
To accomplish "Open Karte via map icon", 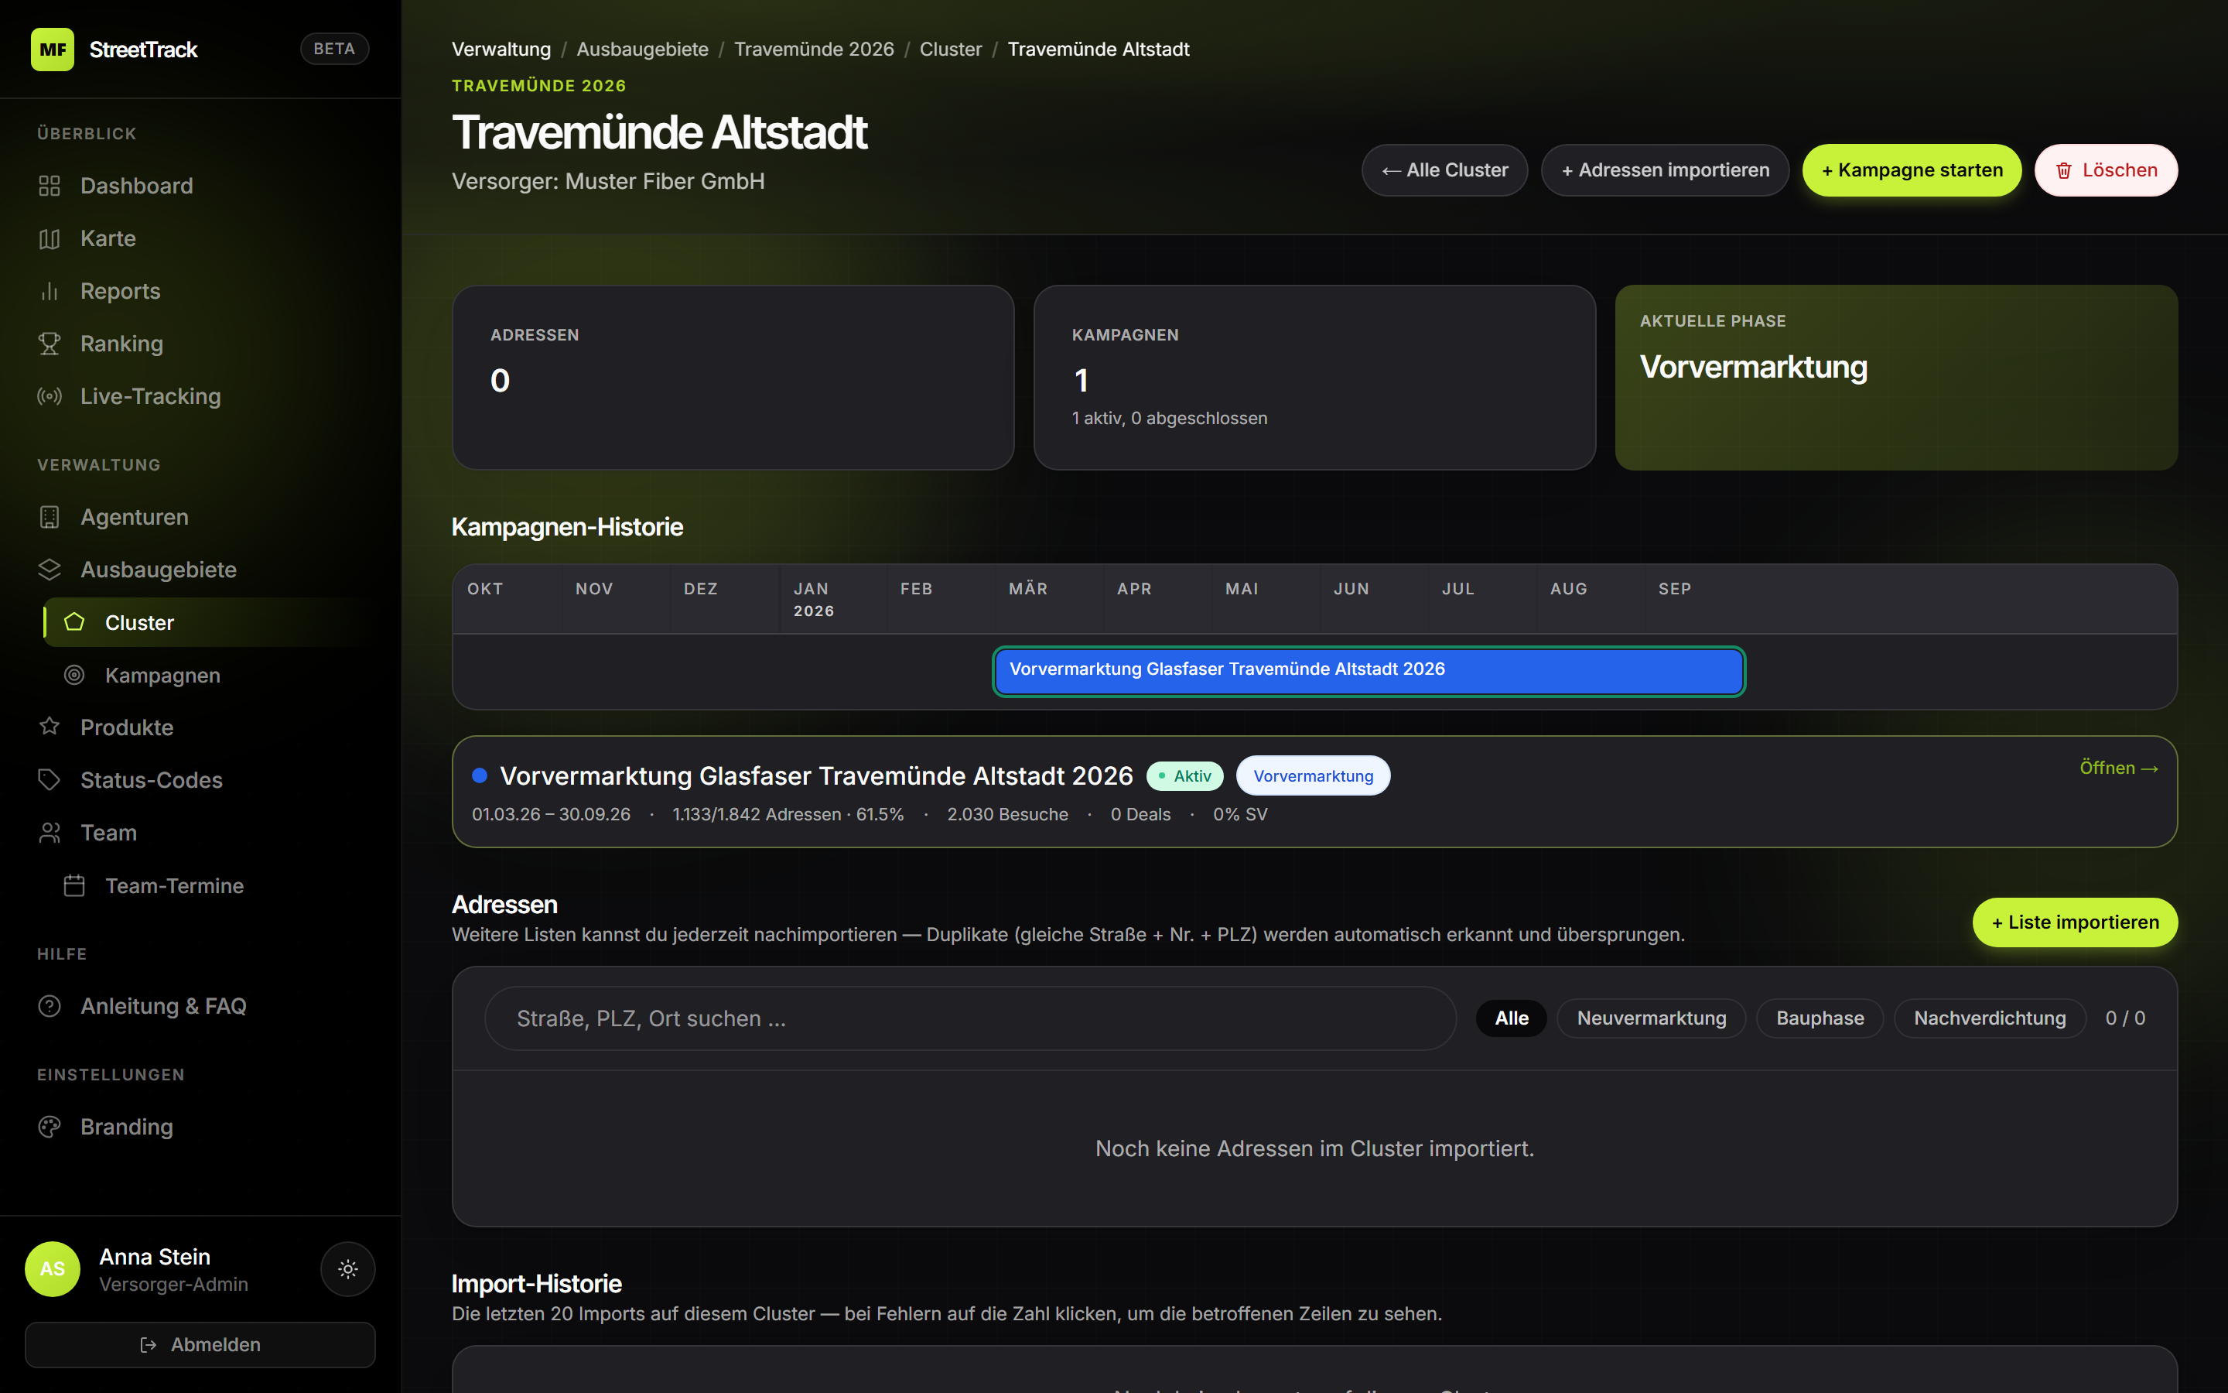I will [x=50, y=238].
